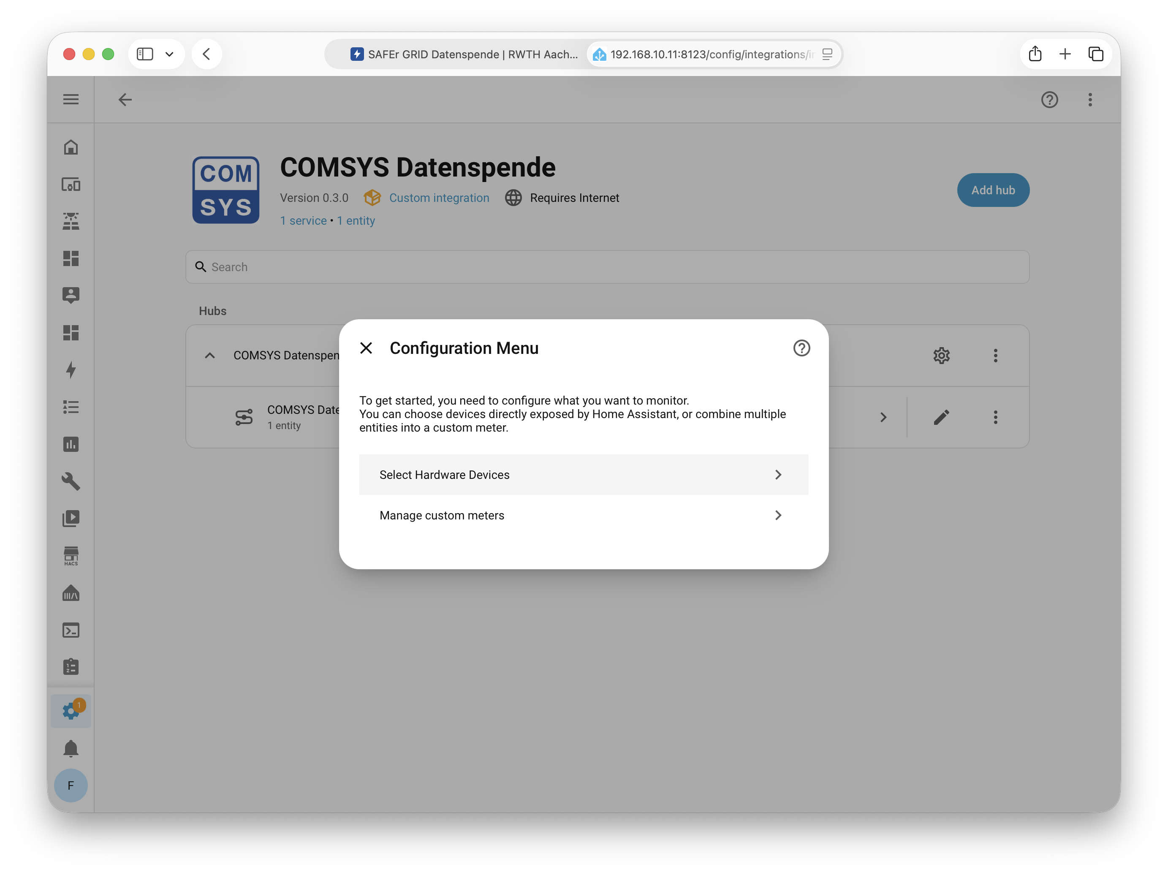Expand the Manage custom meters chevron

(778, 515)
